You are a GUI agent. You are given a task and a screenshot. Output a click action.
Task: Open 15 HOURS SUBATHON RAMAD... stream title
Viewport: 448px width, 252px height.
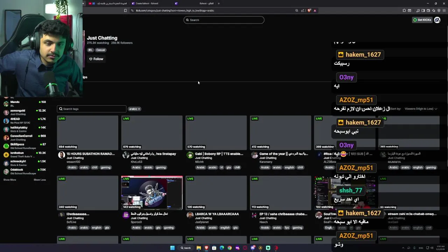tap(91, 154)
